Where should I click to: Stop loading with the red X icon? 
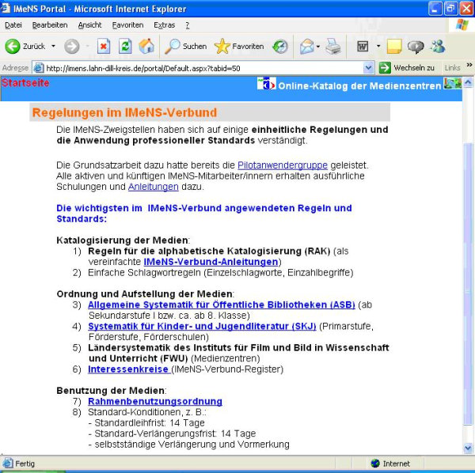[x=104, y=47]
